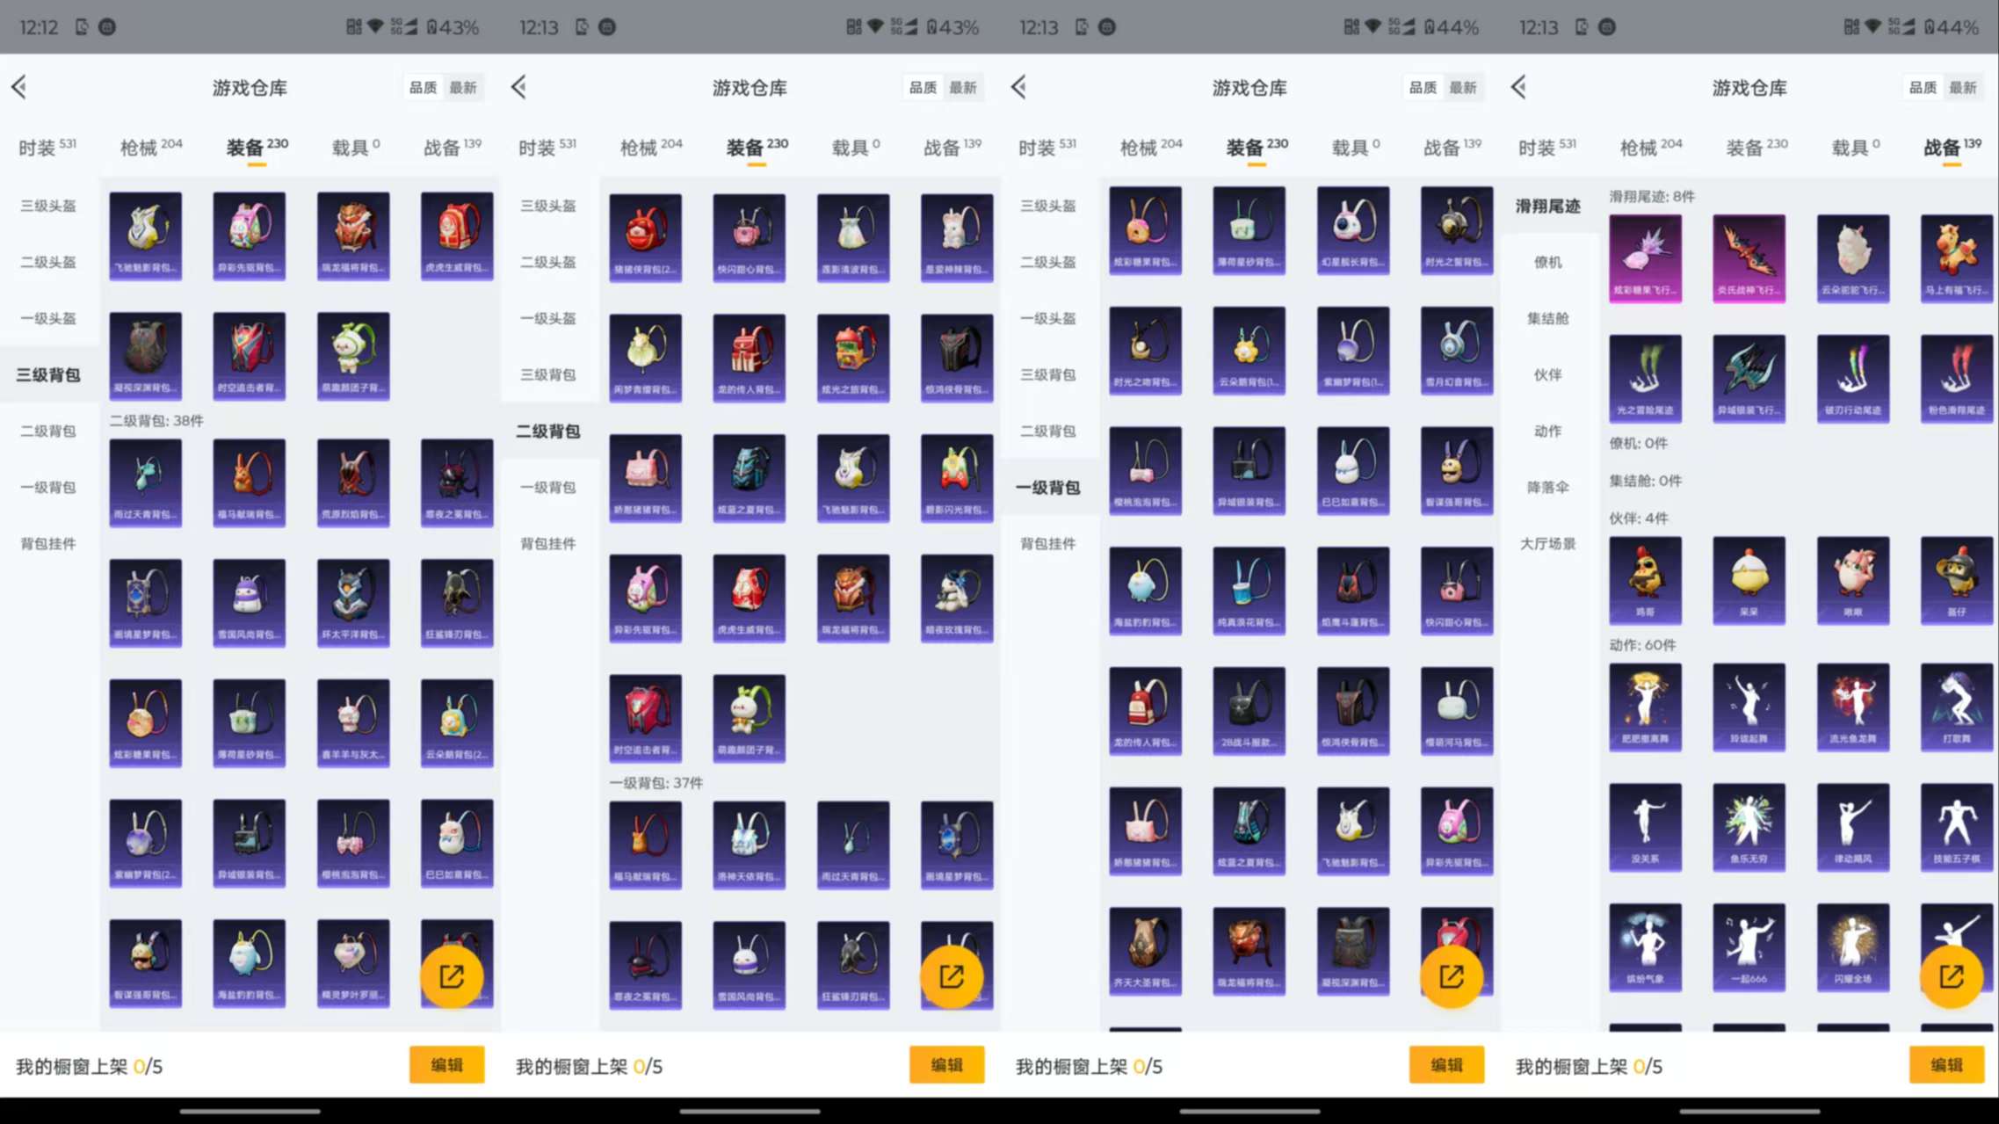Tap the back arrow to exit 游戏仓库

pyautogui.click(x=19, y=87)
